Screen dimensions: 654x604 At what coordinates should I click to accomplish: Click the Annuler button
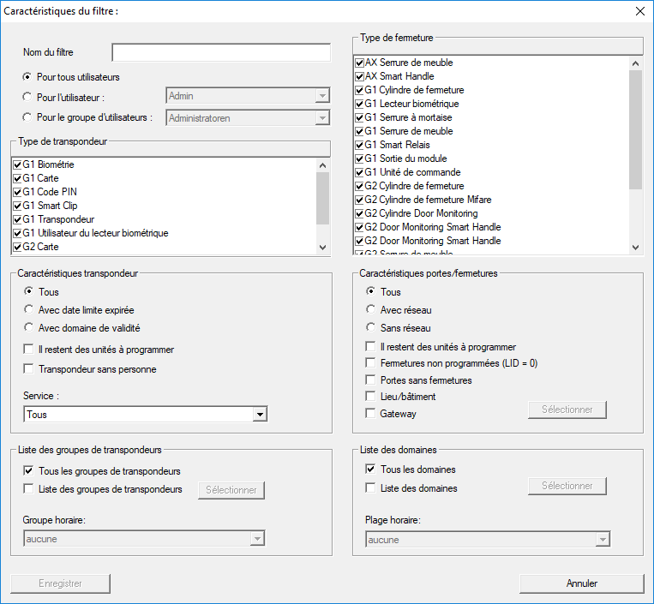[x=581, y=583]
